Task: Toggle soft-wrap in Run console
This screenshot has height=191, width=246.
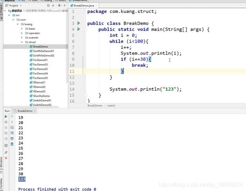Action: coord(12,127)
